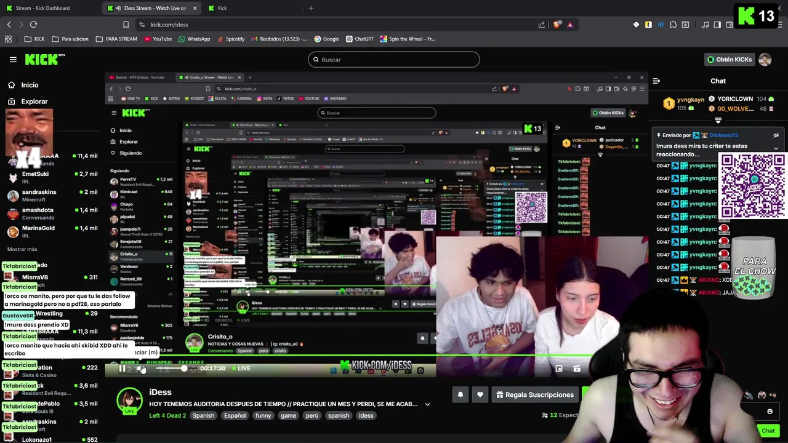The width and height of the screenshot is (788, 443).
Task: Open EmetSuki channel in sidebar
Action: click(52, 177)
